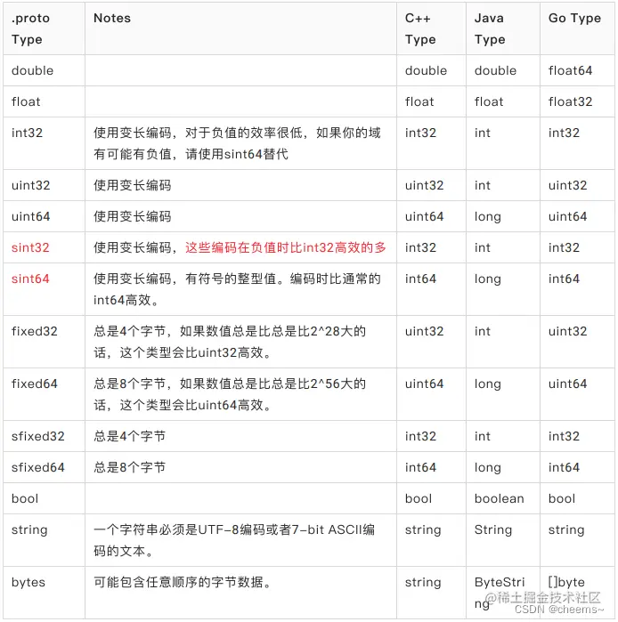Click the "总是8个字节" note in sfixed64 row
Viewport: 618px width, 622px height.
129,467
